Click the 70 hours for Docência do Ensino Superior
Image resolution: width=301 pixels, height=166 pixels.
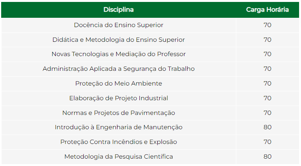[x=267, y=25]
